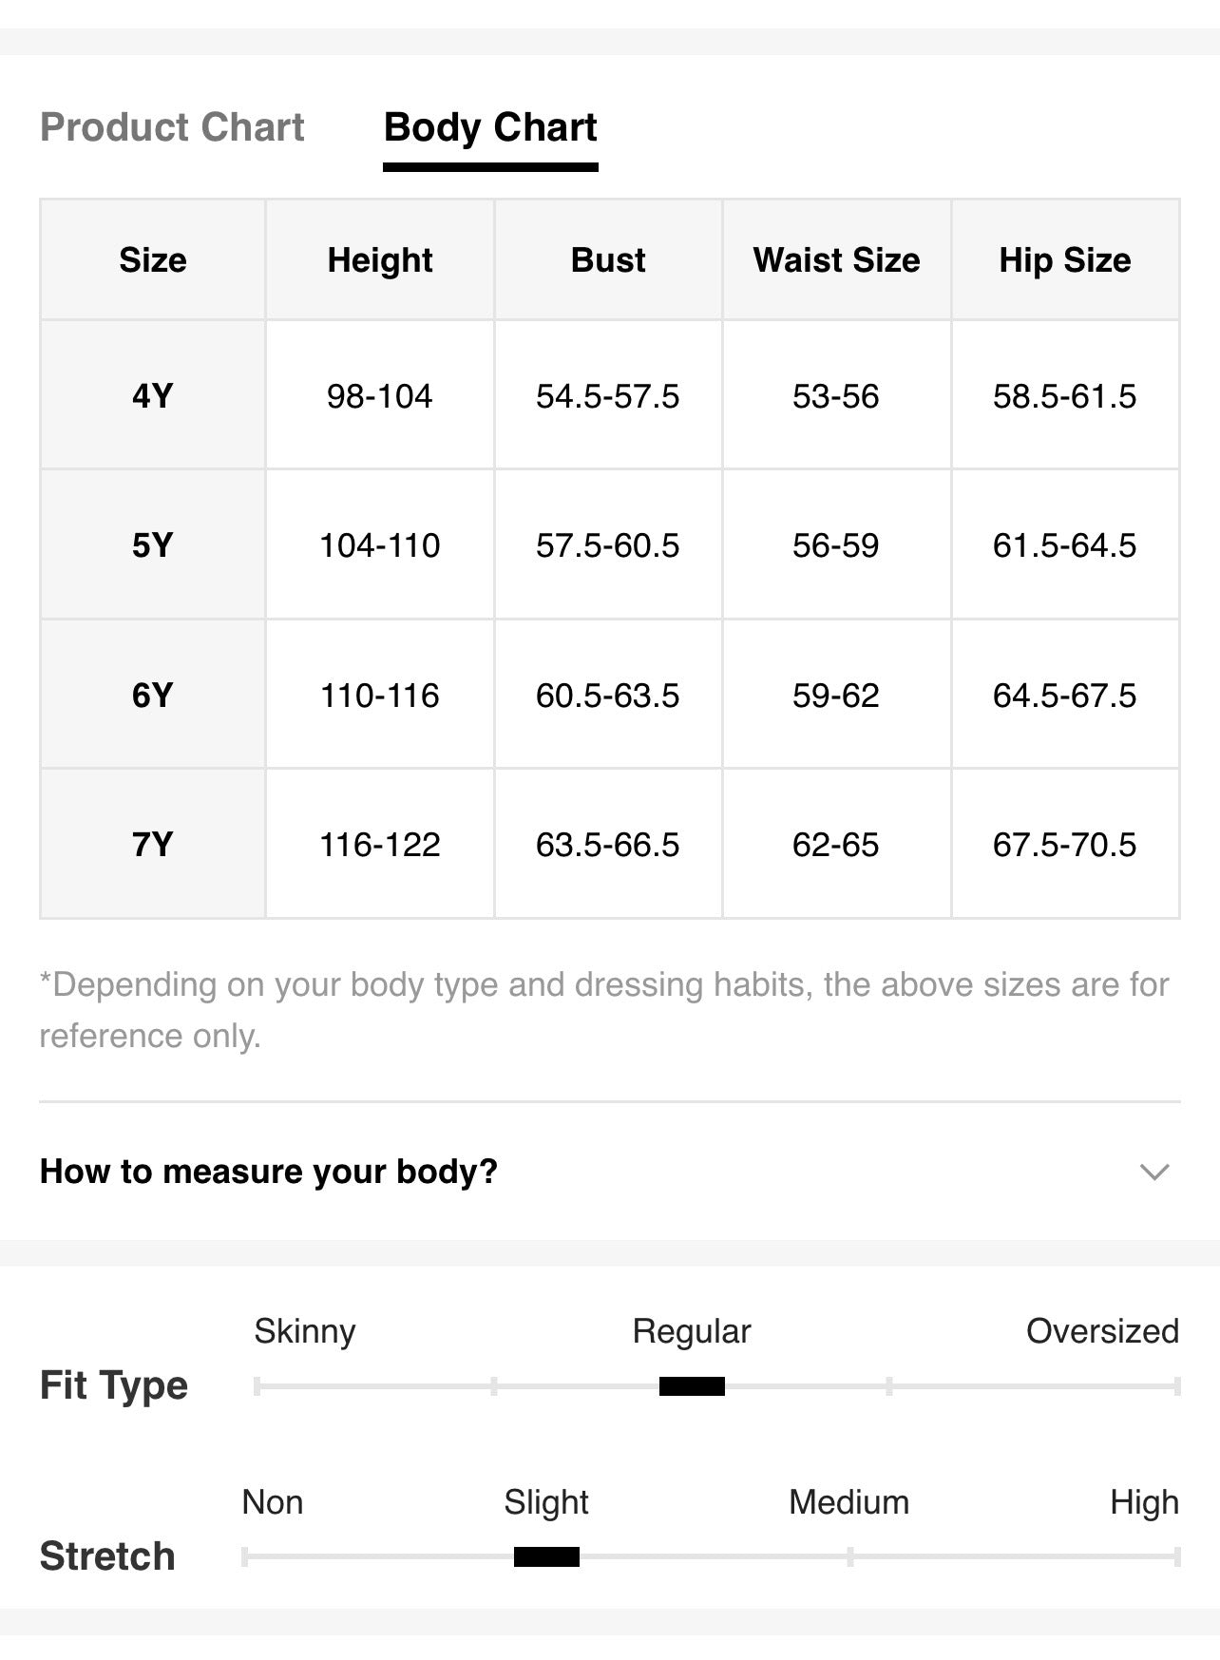Select the Body Chart tab
Image resolution: width=1220 pixels, height=1660 pixels.
click(490, 127)
